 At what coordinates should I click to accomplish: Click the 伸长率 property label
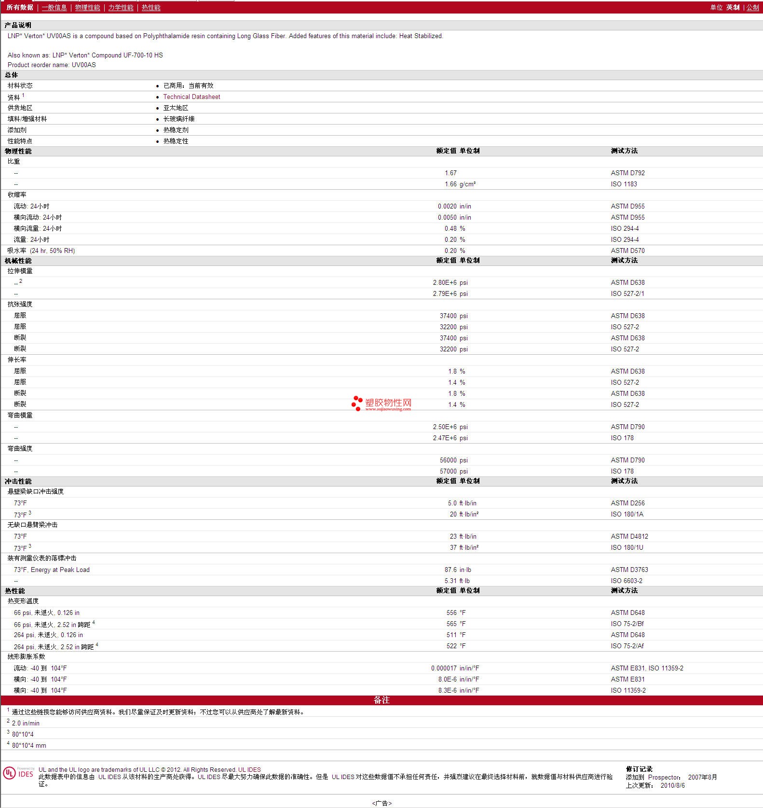coord(17,360)
